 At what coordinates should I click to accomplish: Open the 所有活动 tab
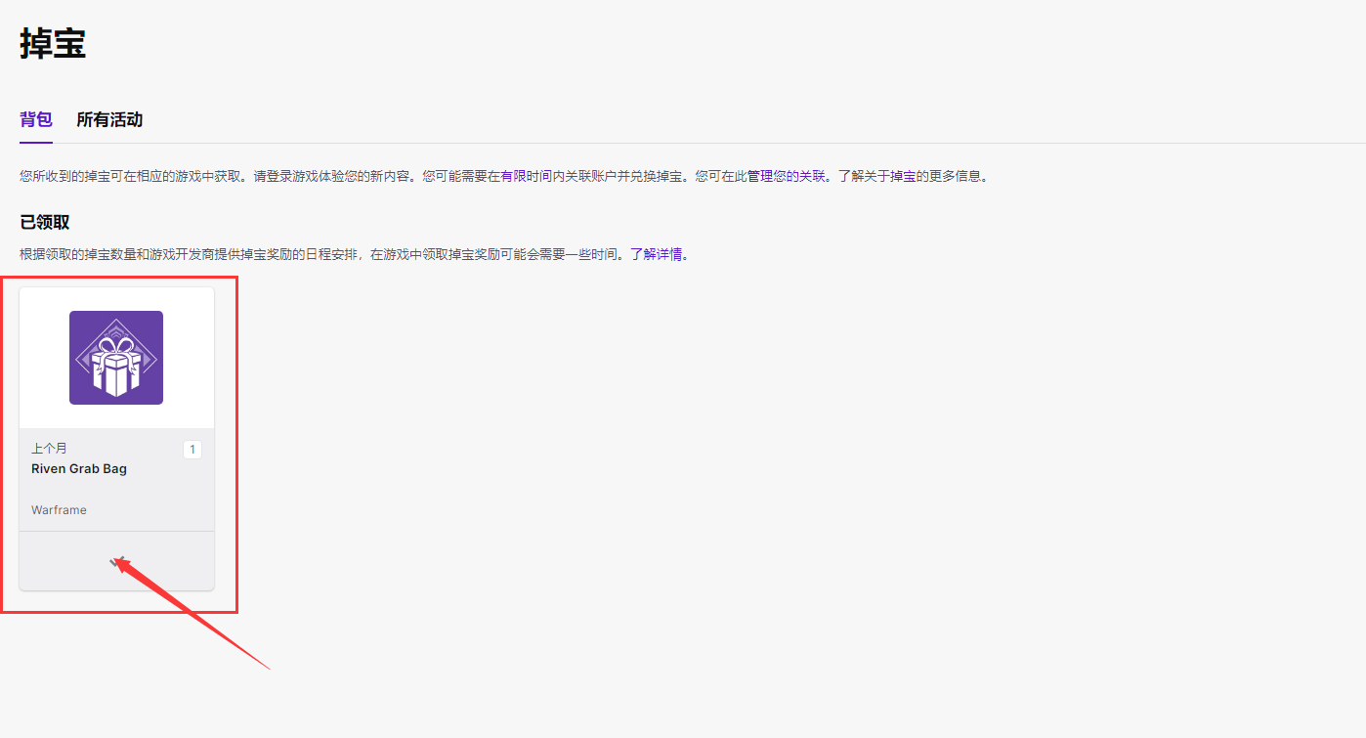109,119
